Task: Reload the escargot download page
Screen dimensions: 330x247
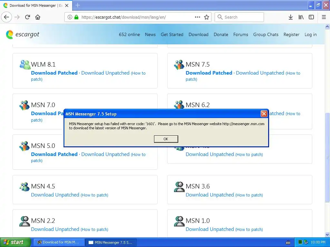Action: click(28, 17)
